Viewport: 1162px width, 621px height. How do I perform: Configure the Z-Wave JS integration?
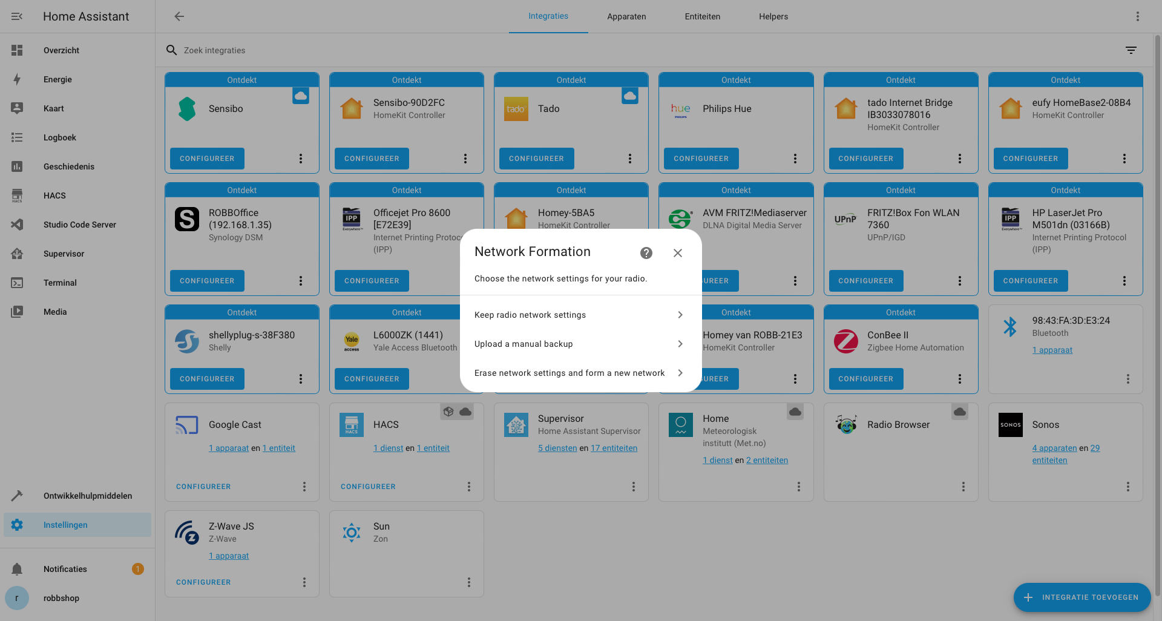(x=203, y=582)
